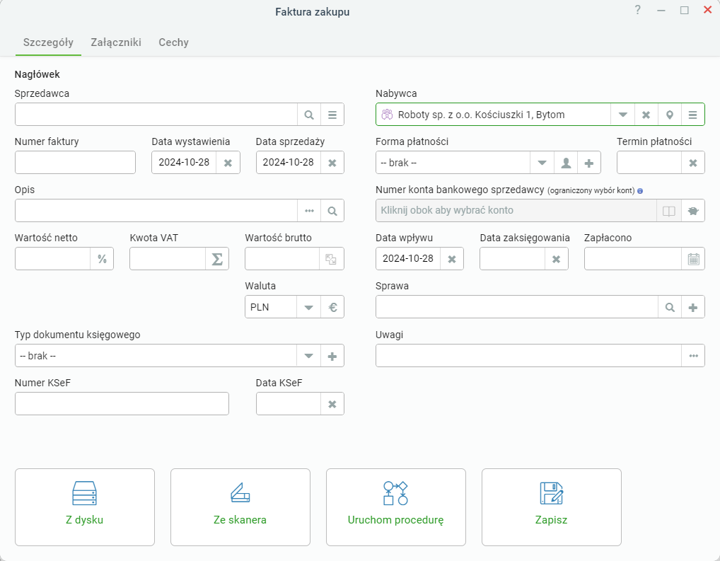Viewport: 720px width, 561px height.
Task: Focus the Kwota VAT input field
Action: coord(168,259)
